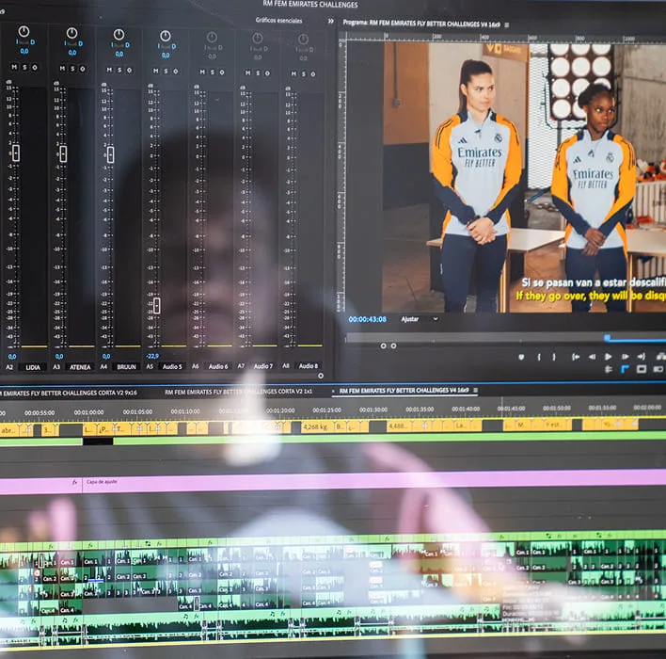Solo the BRUUN audio track

coord(119,71)
